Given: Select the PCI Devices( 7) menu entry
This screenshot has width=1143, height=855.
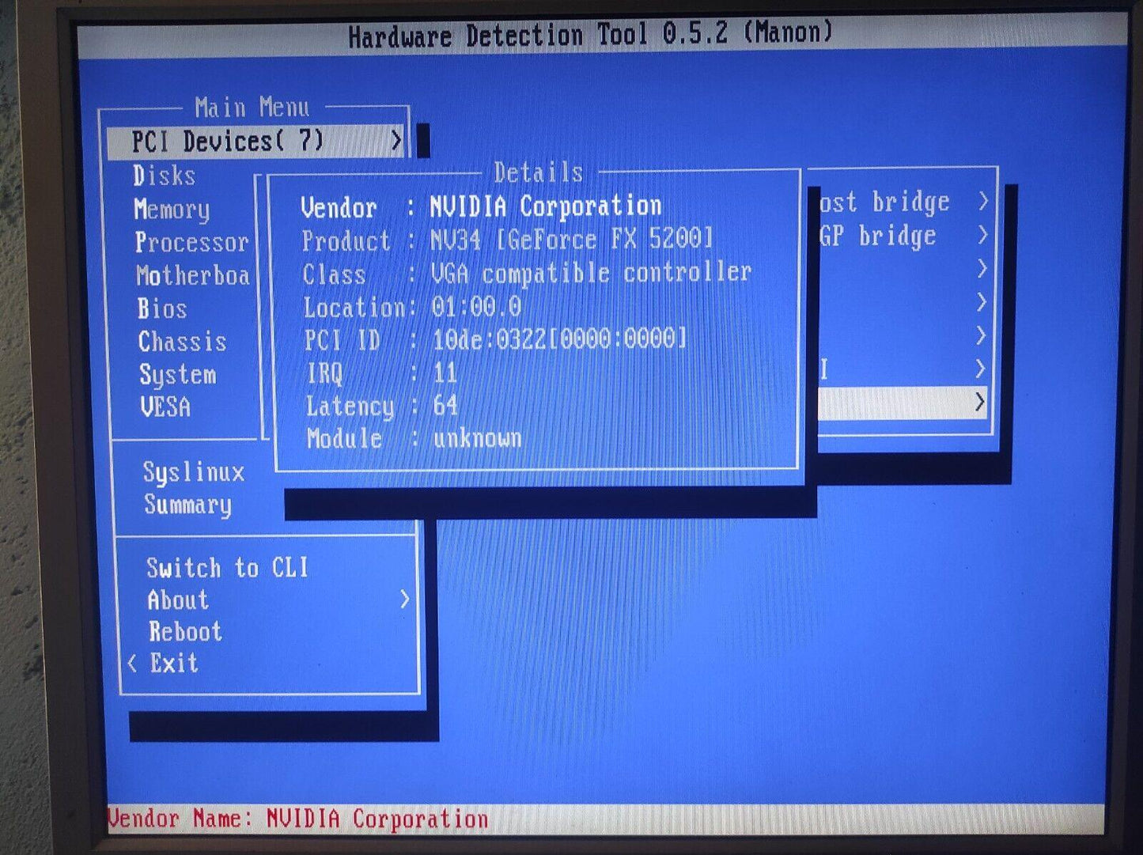Looking at the screenshot, I should tap(228, 142).
